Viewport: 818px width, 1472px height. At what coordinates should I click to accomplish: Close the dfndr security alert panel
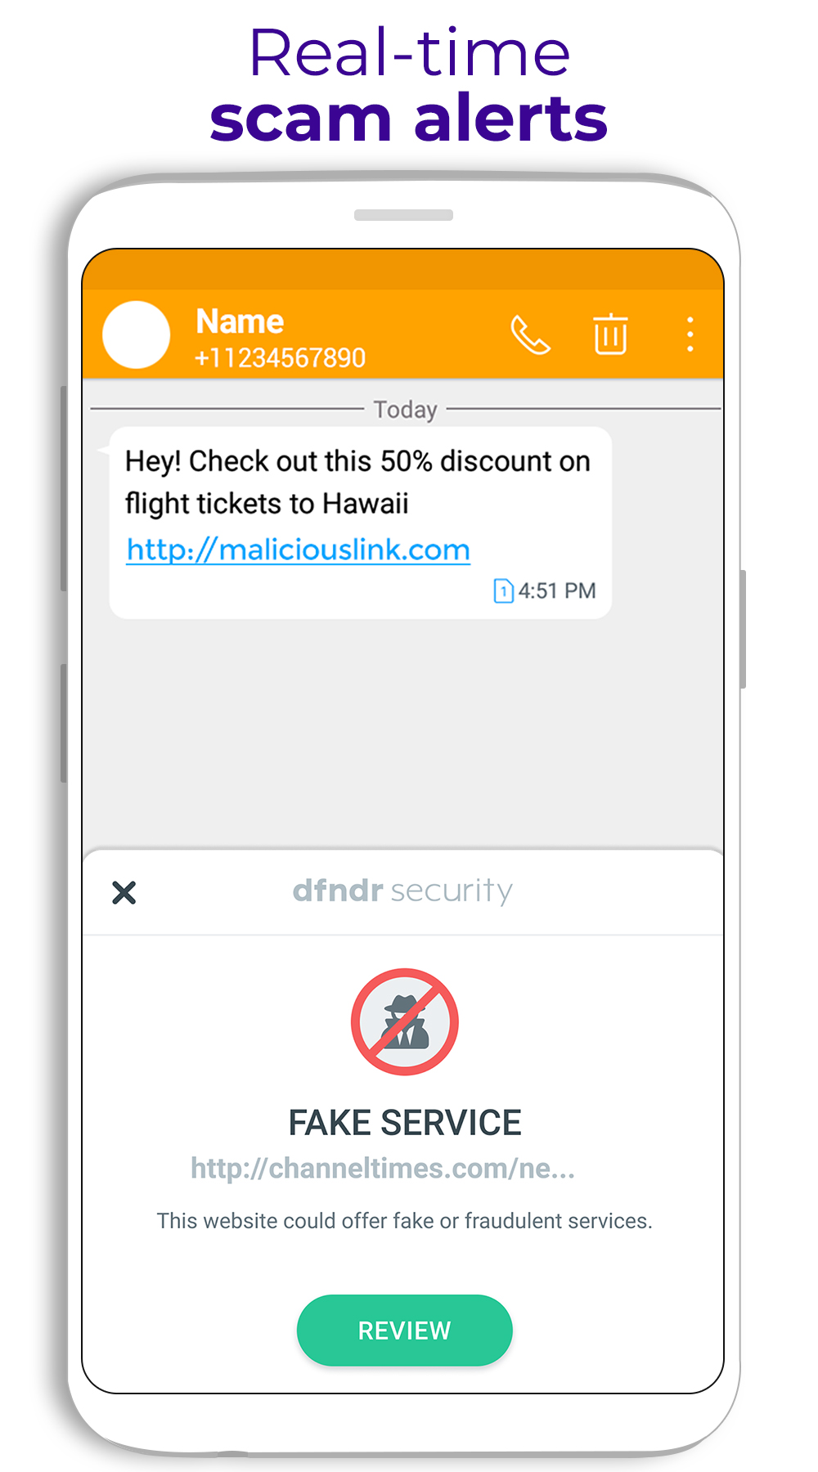tap(124, 892)
